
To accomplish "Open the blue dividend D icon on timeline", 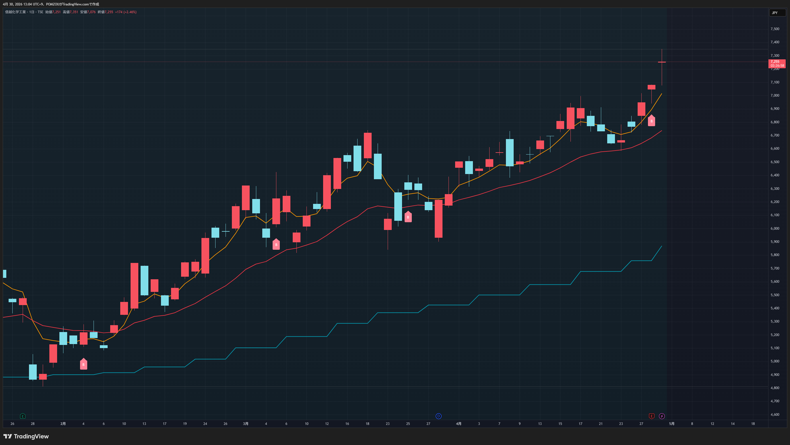I will (x=438, y=416).
